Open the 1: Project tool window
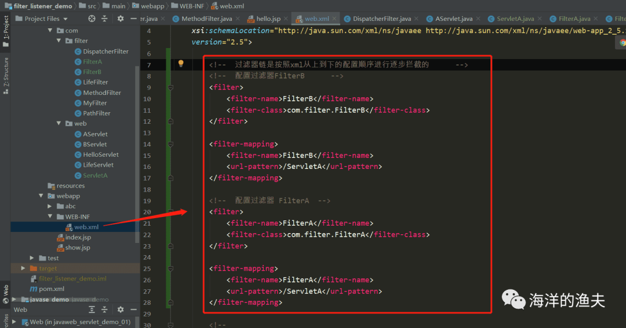 [6, 31]
